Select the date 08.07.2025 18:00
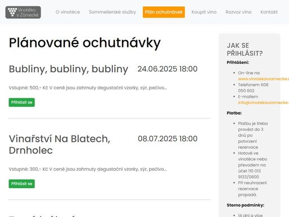Viewport: 289px width, 217px height. click(x=168, y=138)
